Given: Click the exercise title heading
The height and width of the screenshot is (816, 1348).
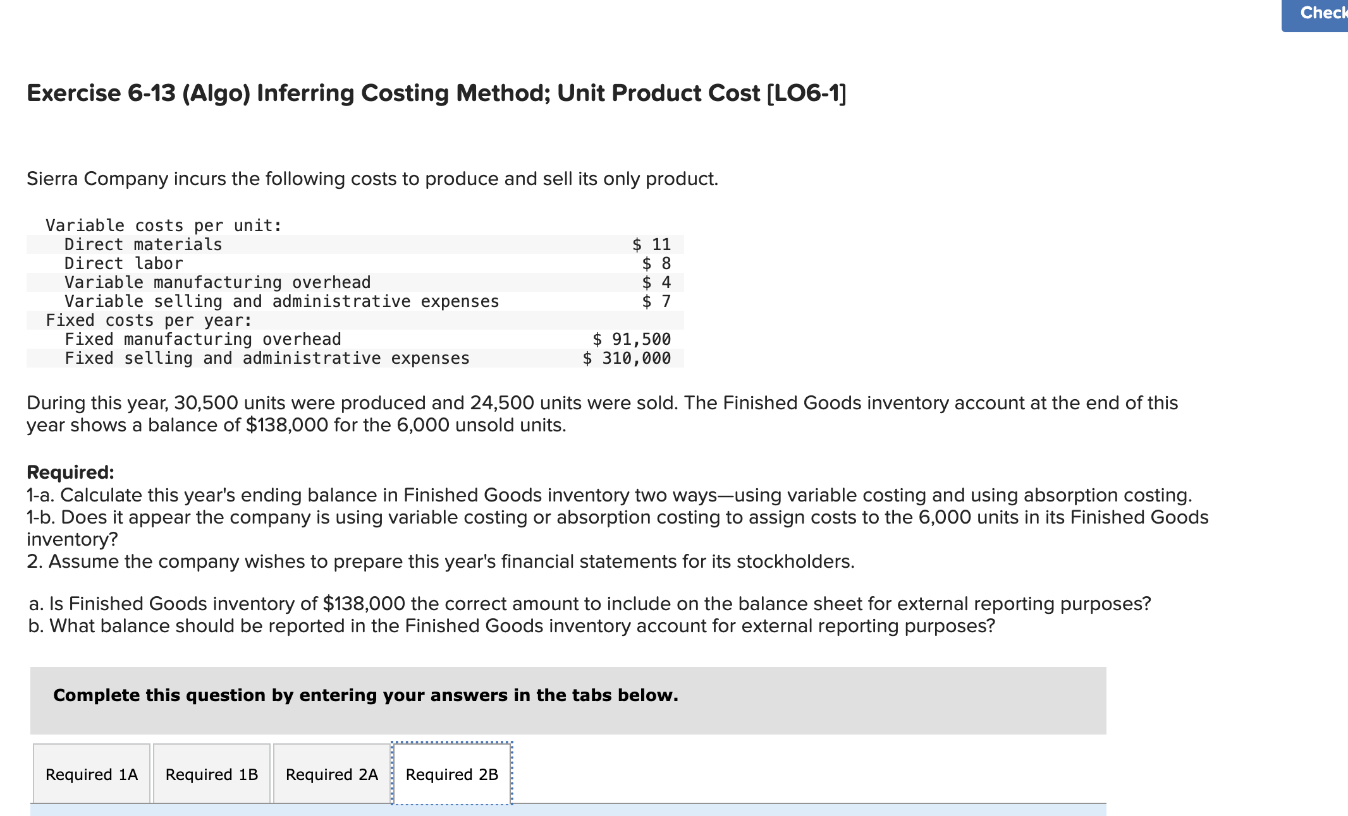Looking at the screenshot, I should pos(436,93).
